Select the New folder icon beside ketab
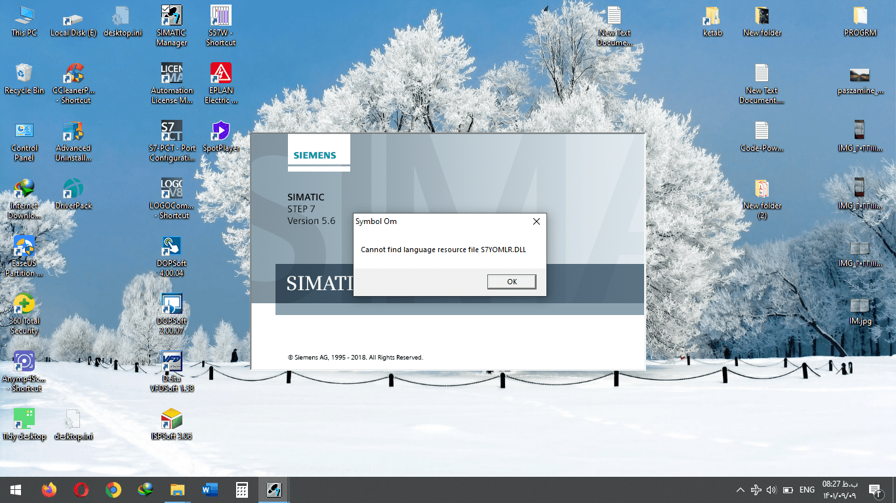 tap(762, 21)
